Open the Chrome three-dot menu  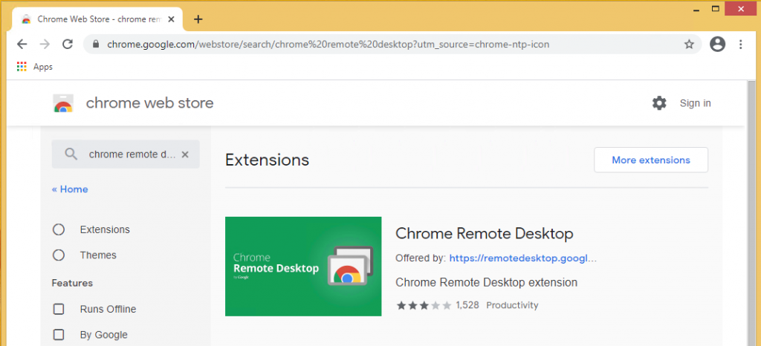[x=740, y=45]
